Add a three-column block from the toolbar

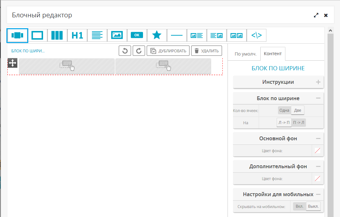(57, 35)
